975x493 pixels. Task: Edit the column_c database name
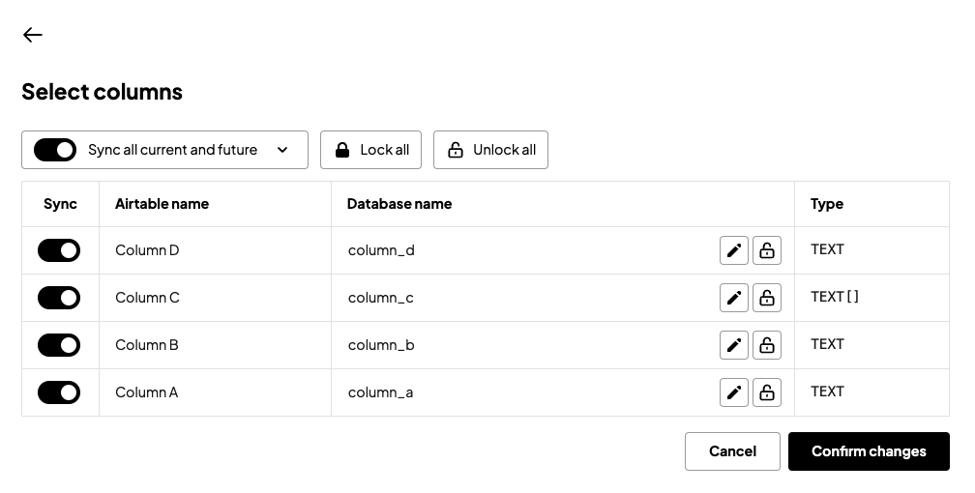pyautogui.click(x=734, y=298)
